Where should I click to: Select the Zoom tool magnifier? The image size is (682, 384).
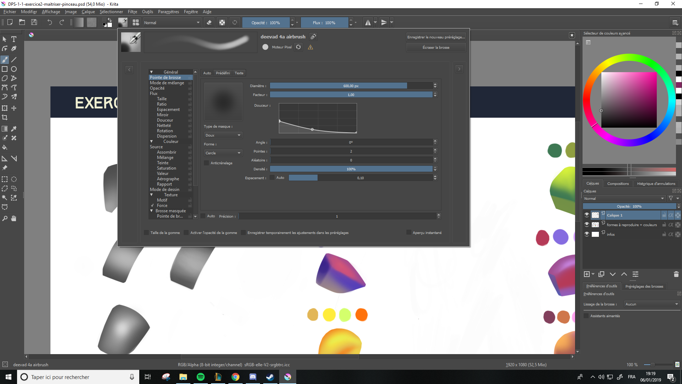5,218
